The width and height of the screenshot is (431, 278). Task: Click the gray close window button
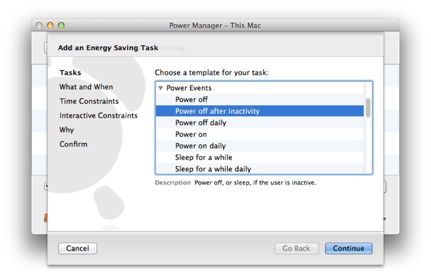click(x=39, y=25)
